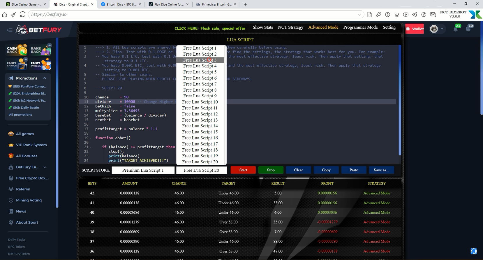Open the address bar history dropdown arrow
Screen dimensions: 483x260
(x=359, y=14)
